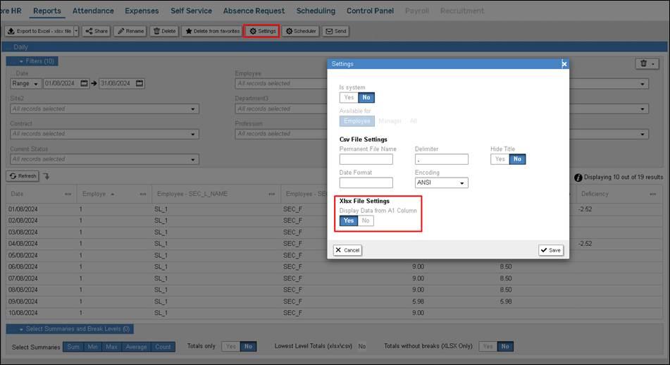Set Hide Title to Yes

(500, 159)
